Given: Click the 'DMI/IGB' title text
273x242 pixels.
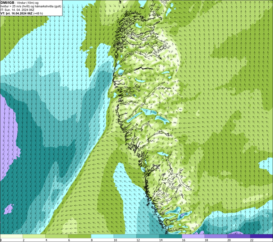Looking at the screenshot, I should 7,3.
